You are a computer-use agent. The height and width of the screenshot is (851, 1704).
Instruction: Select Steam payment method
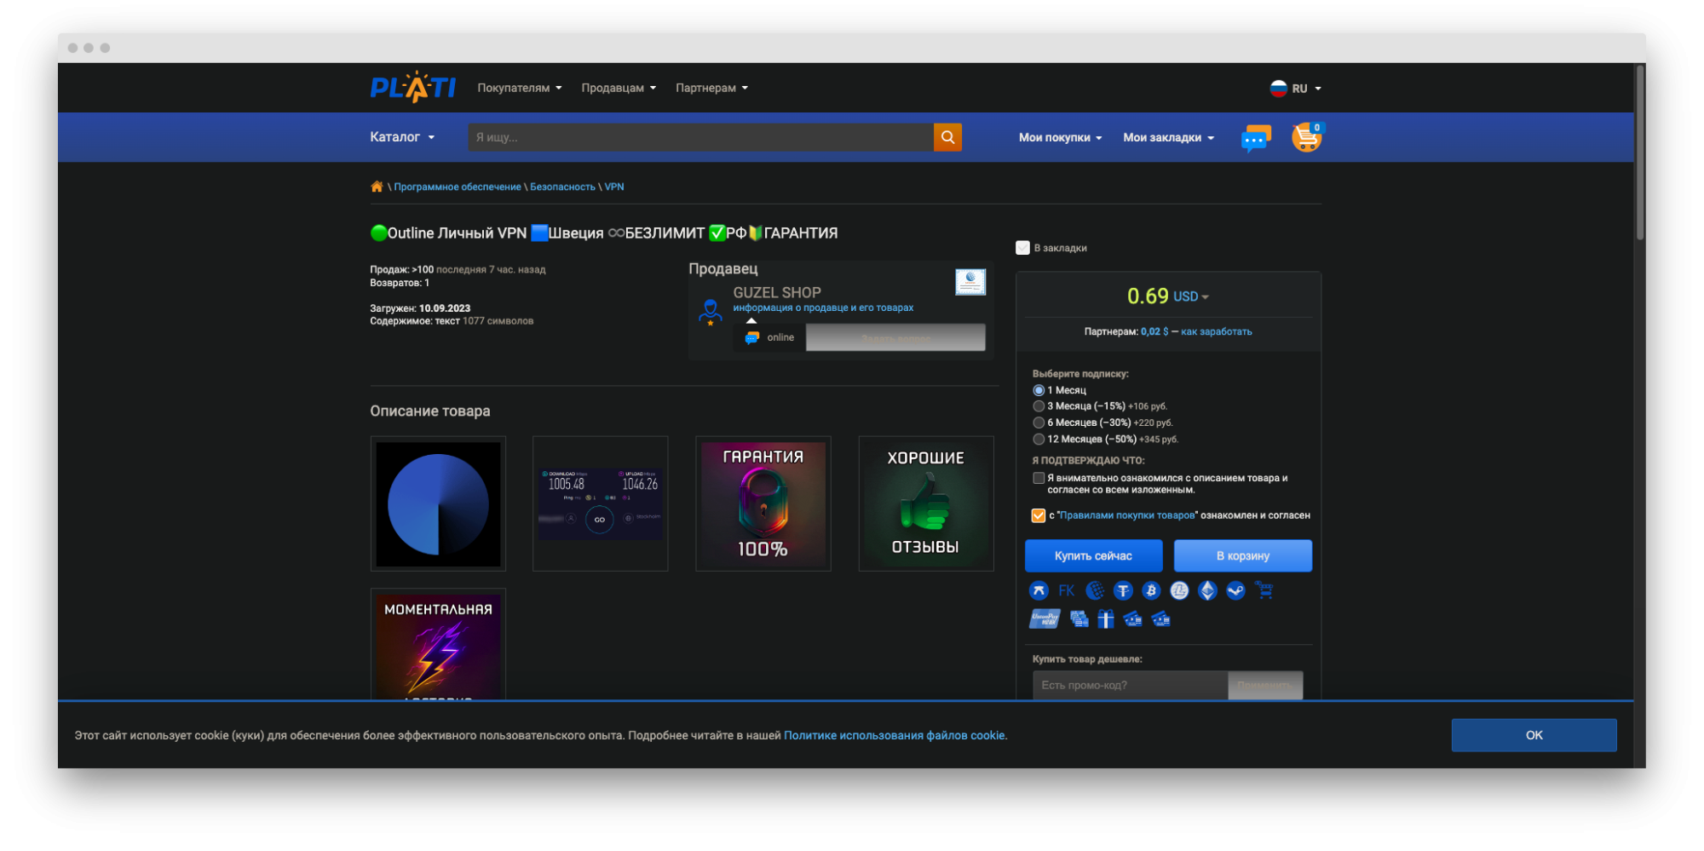1235,590
